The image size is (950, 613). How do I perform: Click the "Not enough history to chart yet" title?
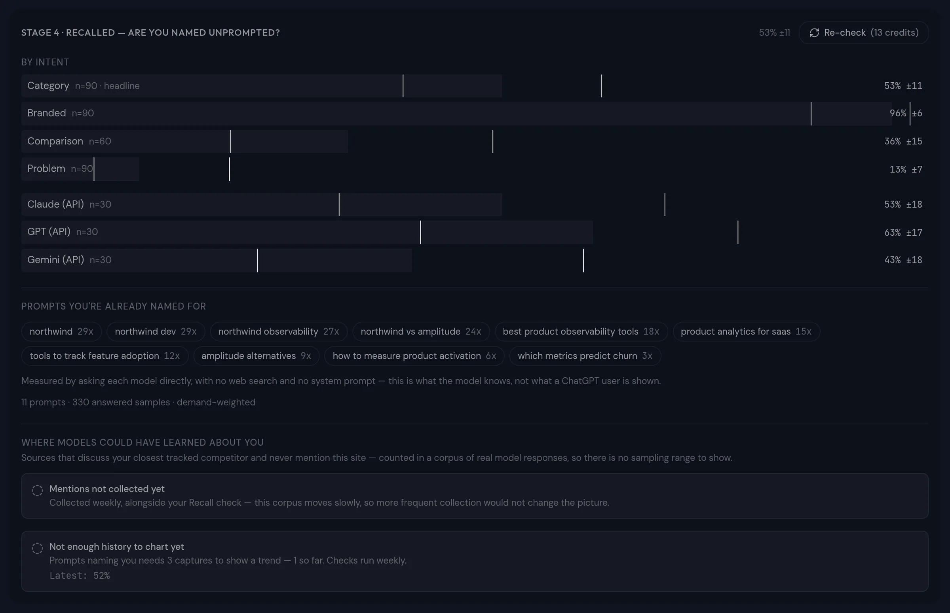[x=117, y=547]
